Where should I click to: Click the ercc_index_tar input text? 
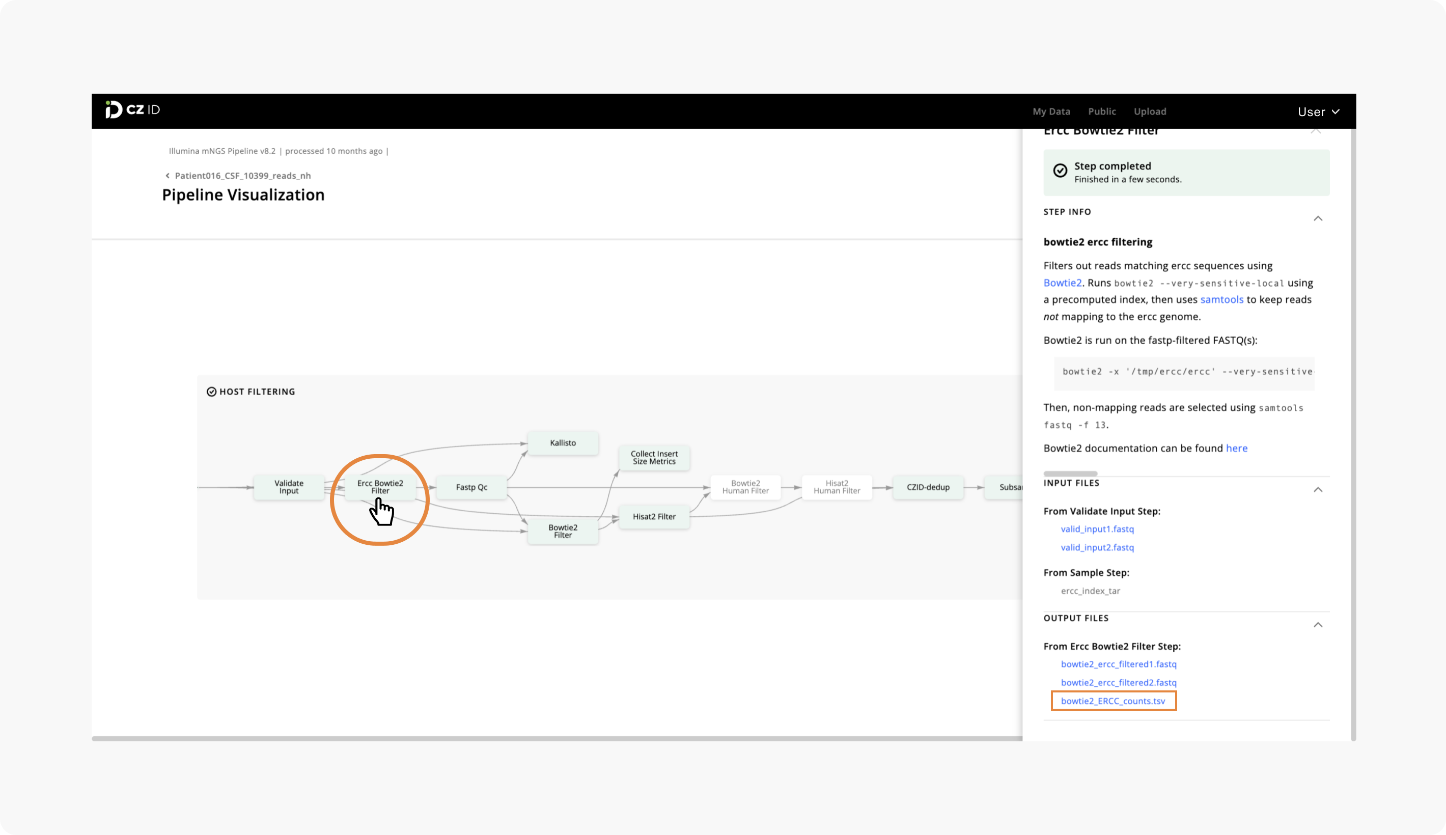tap(1090, 591)
